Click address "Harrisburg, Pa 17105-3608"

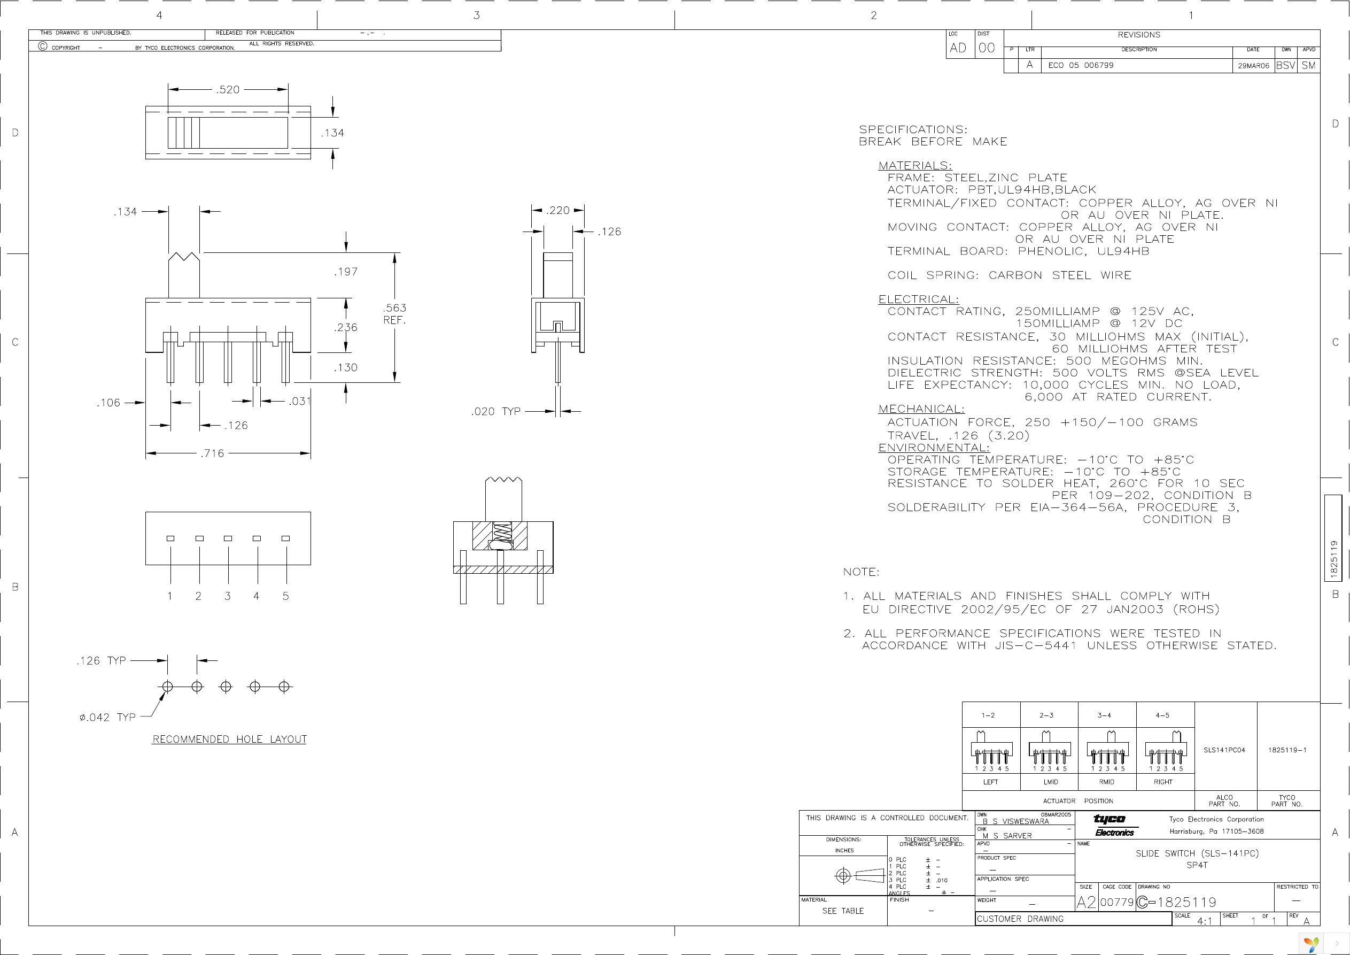pos(1216,832)
